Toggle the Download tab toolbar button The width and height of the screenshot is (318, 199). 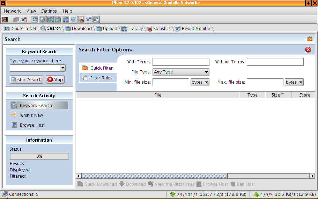point(50,20)
